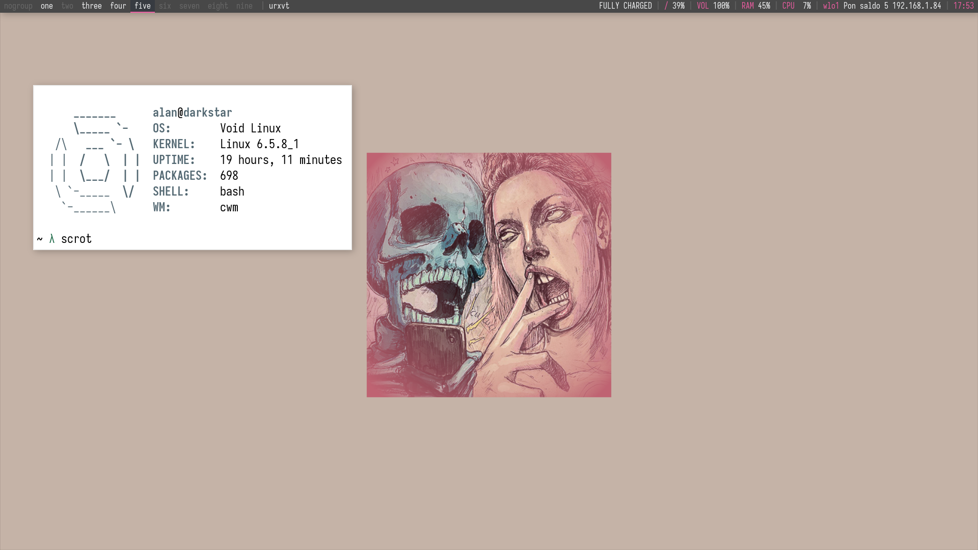Switch to workspace group two
The image size is (978, 550).
tap(67, 6)
